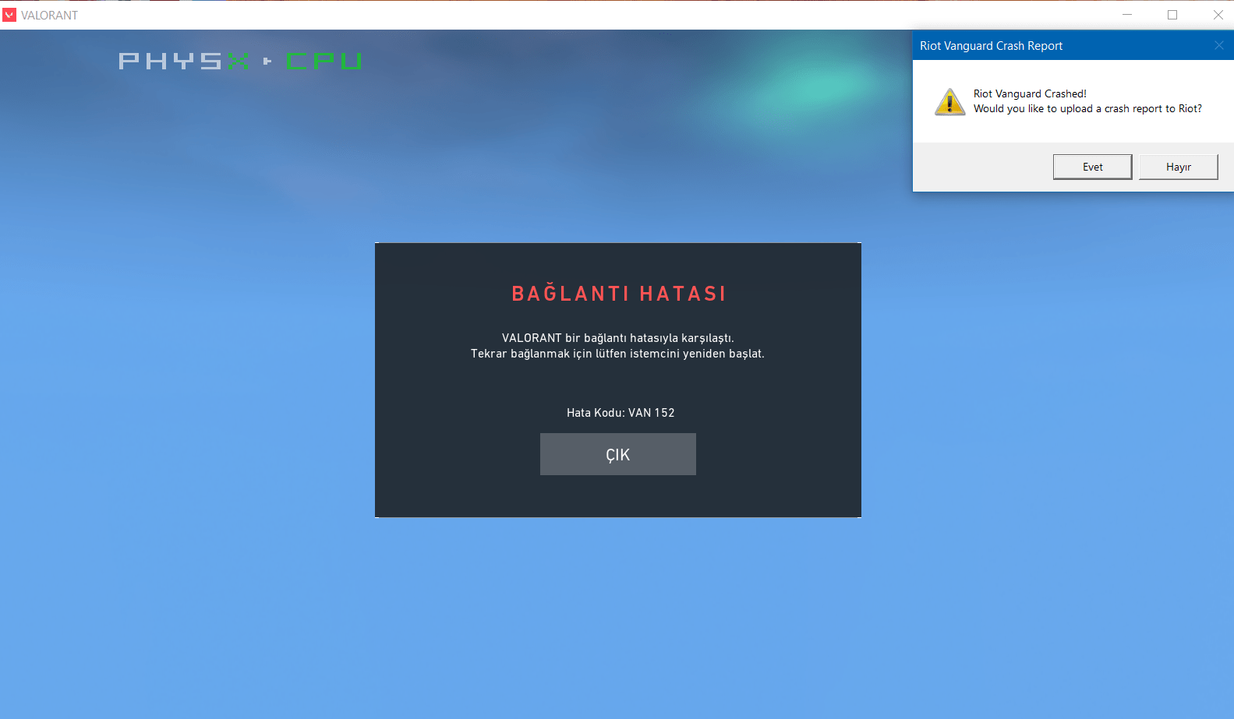Maximize the VALORANT window

[1172, 15]
